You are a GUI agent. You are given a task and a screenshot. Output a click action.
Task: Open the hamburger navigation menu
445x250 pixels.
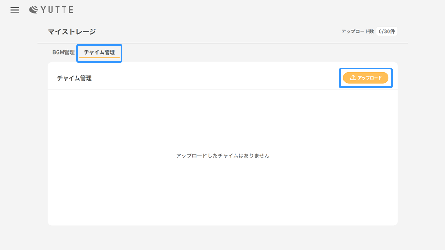click(x=15, y=10)
